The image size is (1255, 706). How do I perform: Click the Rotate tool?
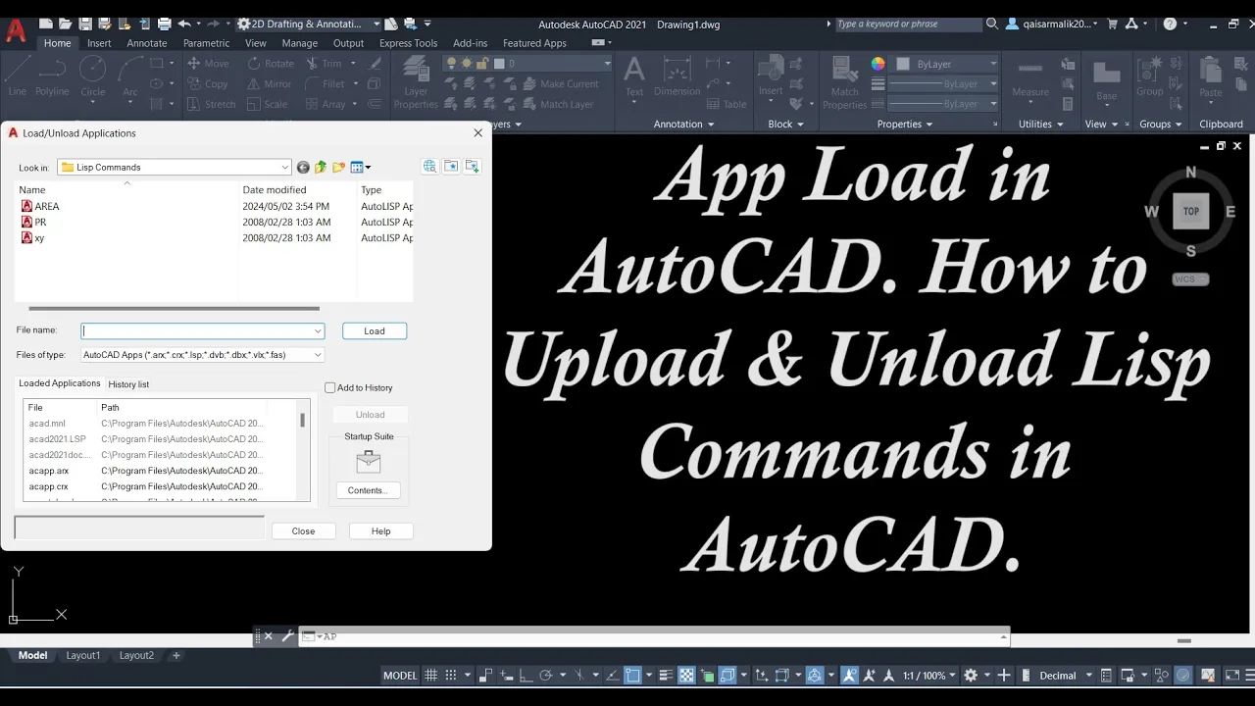pos(270,64)
